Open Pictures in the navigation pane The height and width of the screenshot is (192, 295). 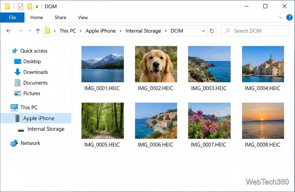coord(32,93)
